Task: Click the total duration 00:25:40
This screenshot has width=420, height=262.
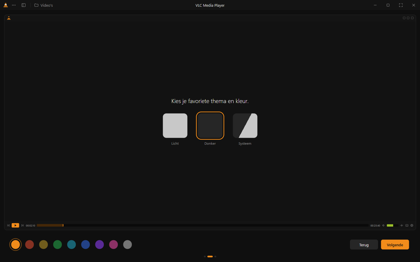Action: [x=375, y=226]
